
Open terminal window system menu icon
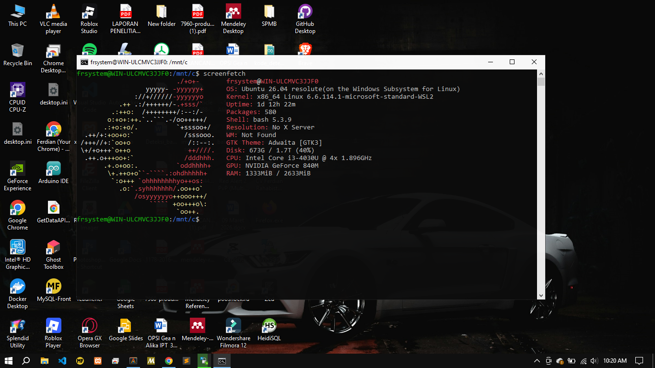click(84, 62)
